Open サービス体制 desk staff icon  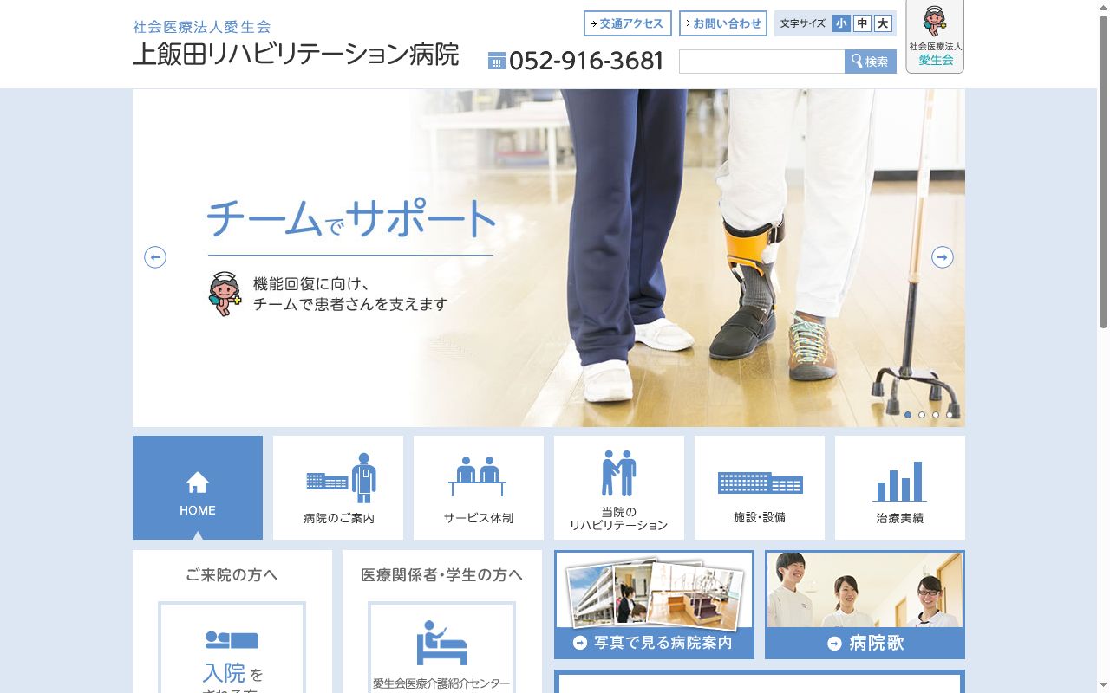[478, 476]
